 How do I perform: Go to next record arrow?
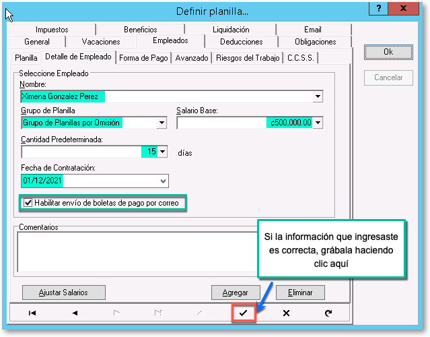pyautogui.click(x=116, y=313)
